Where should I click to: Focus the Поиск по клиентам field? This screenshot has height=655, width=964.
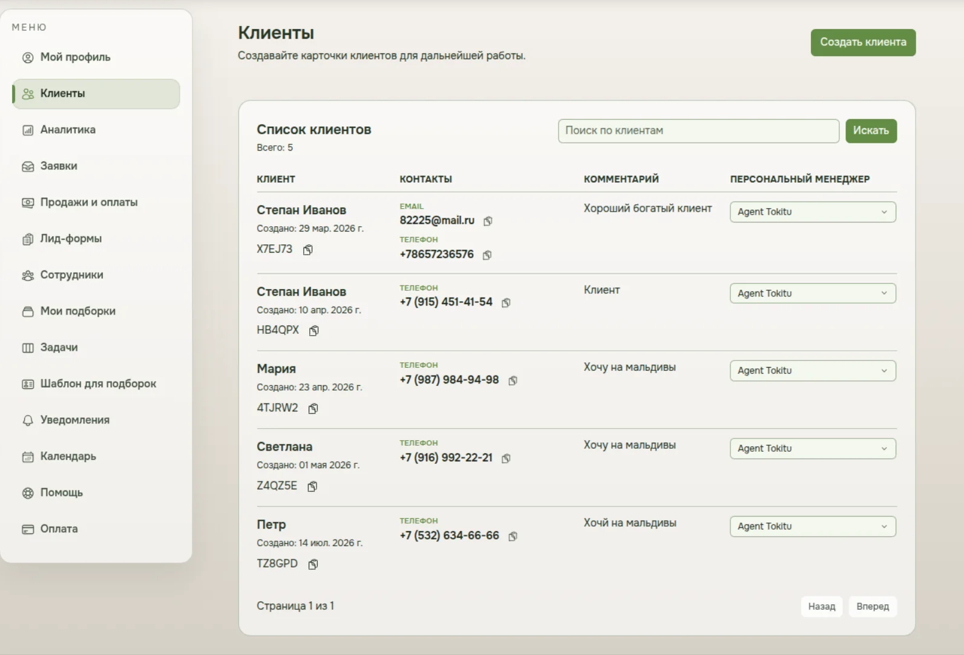698,131
